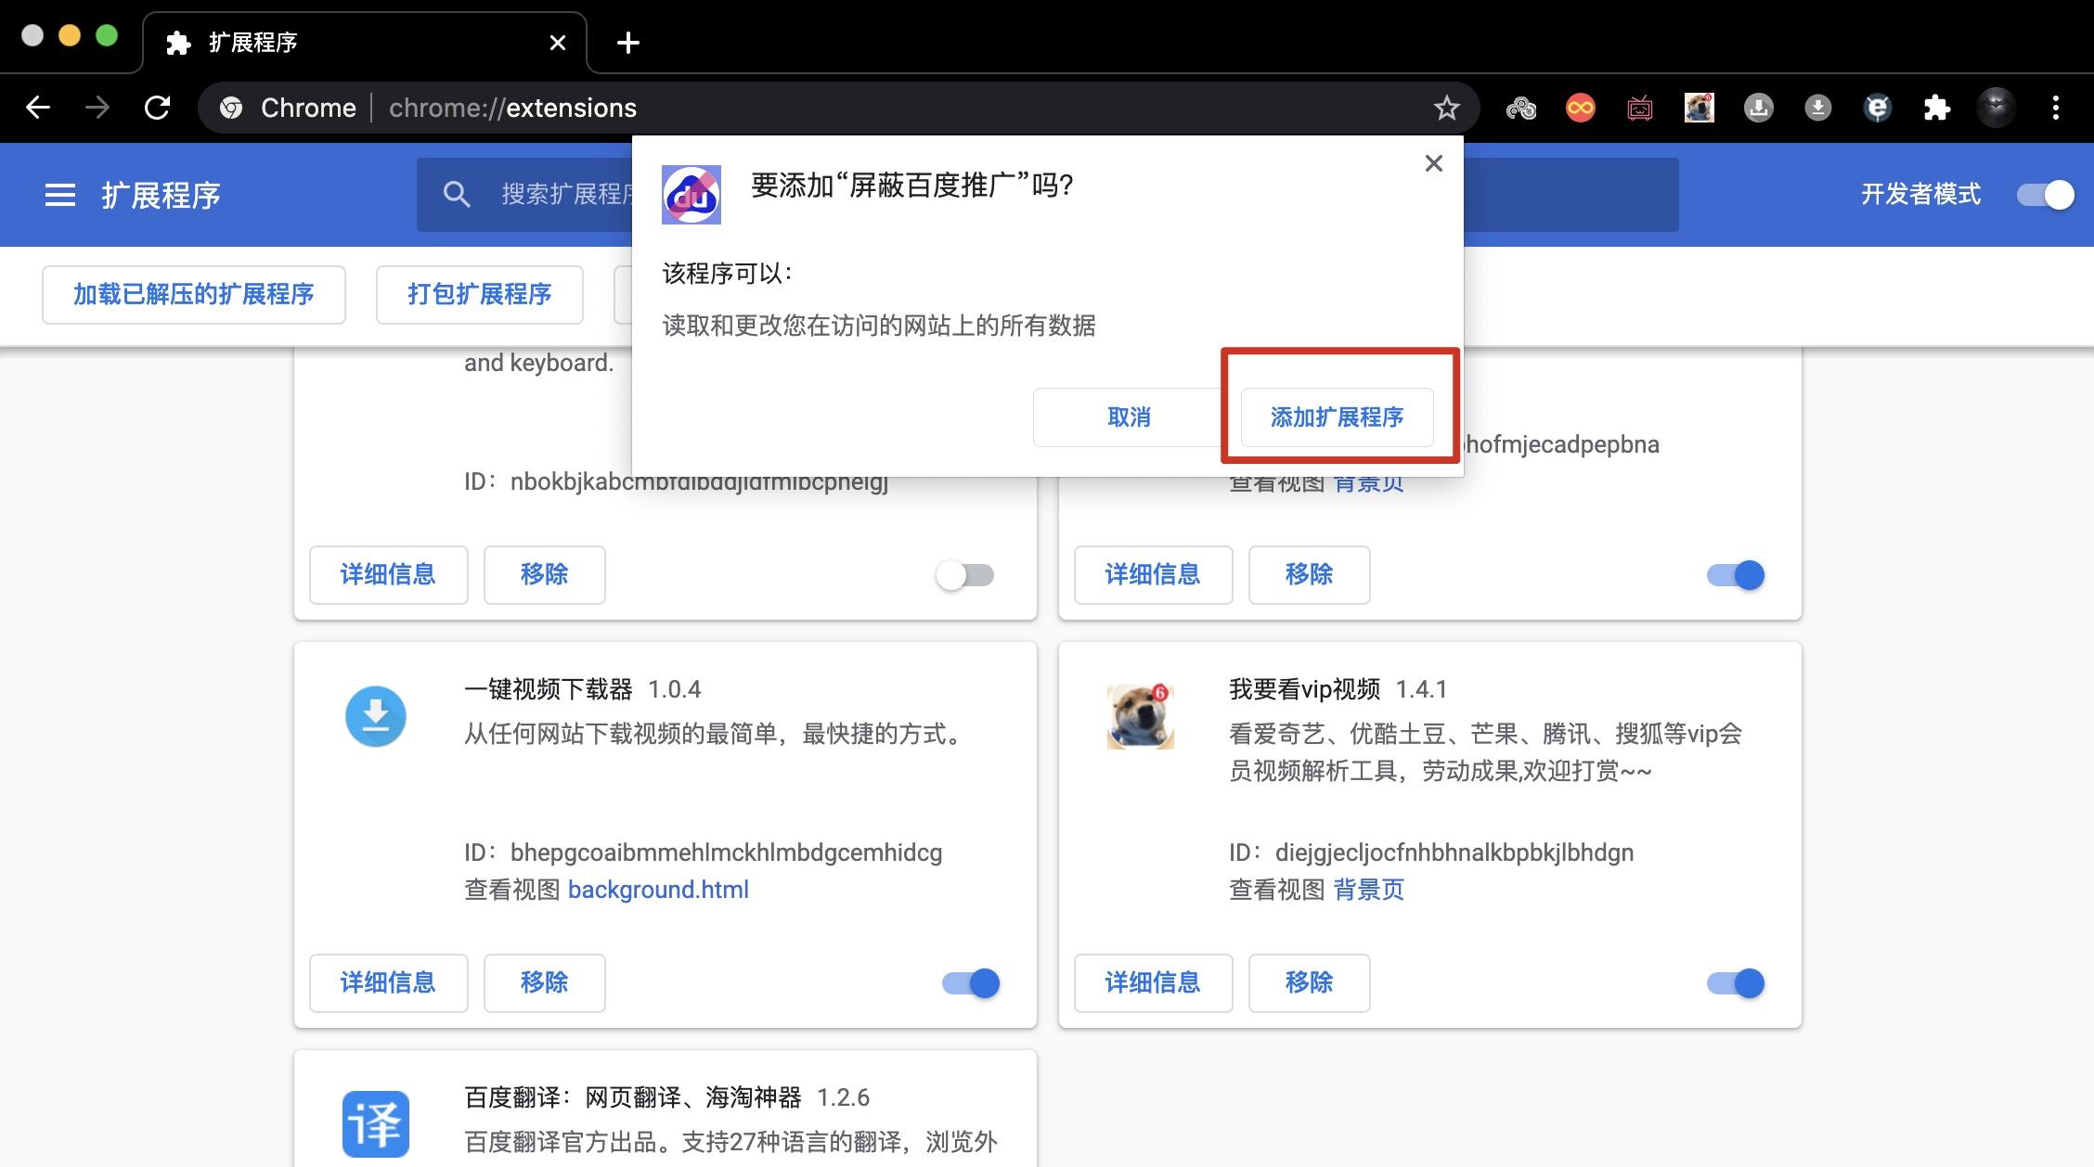
Task: Open Chrome's three-dot menu
Action: click(x=2056, y=108)
